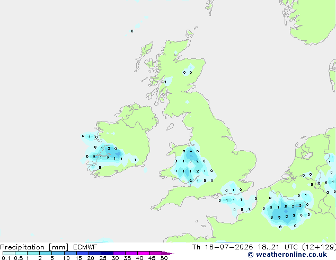Image resolution: width=336 pixels, height=260 pixels.
Task: Select the palest legend swatch for 0.1–0.5 mm
Action: pyautogui.click(x=9, y=253)
